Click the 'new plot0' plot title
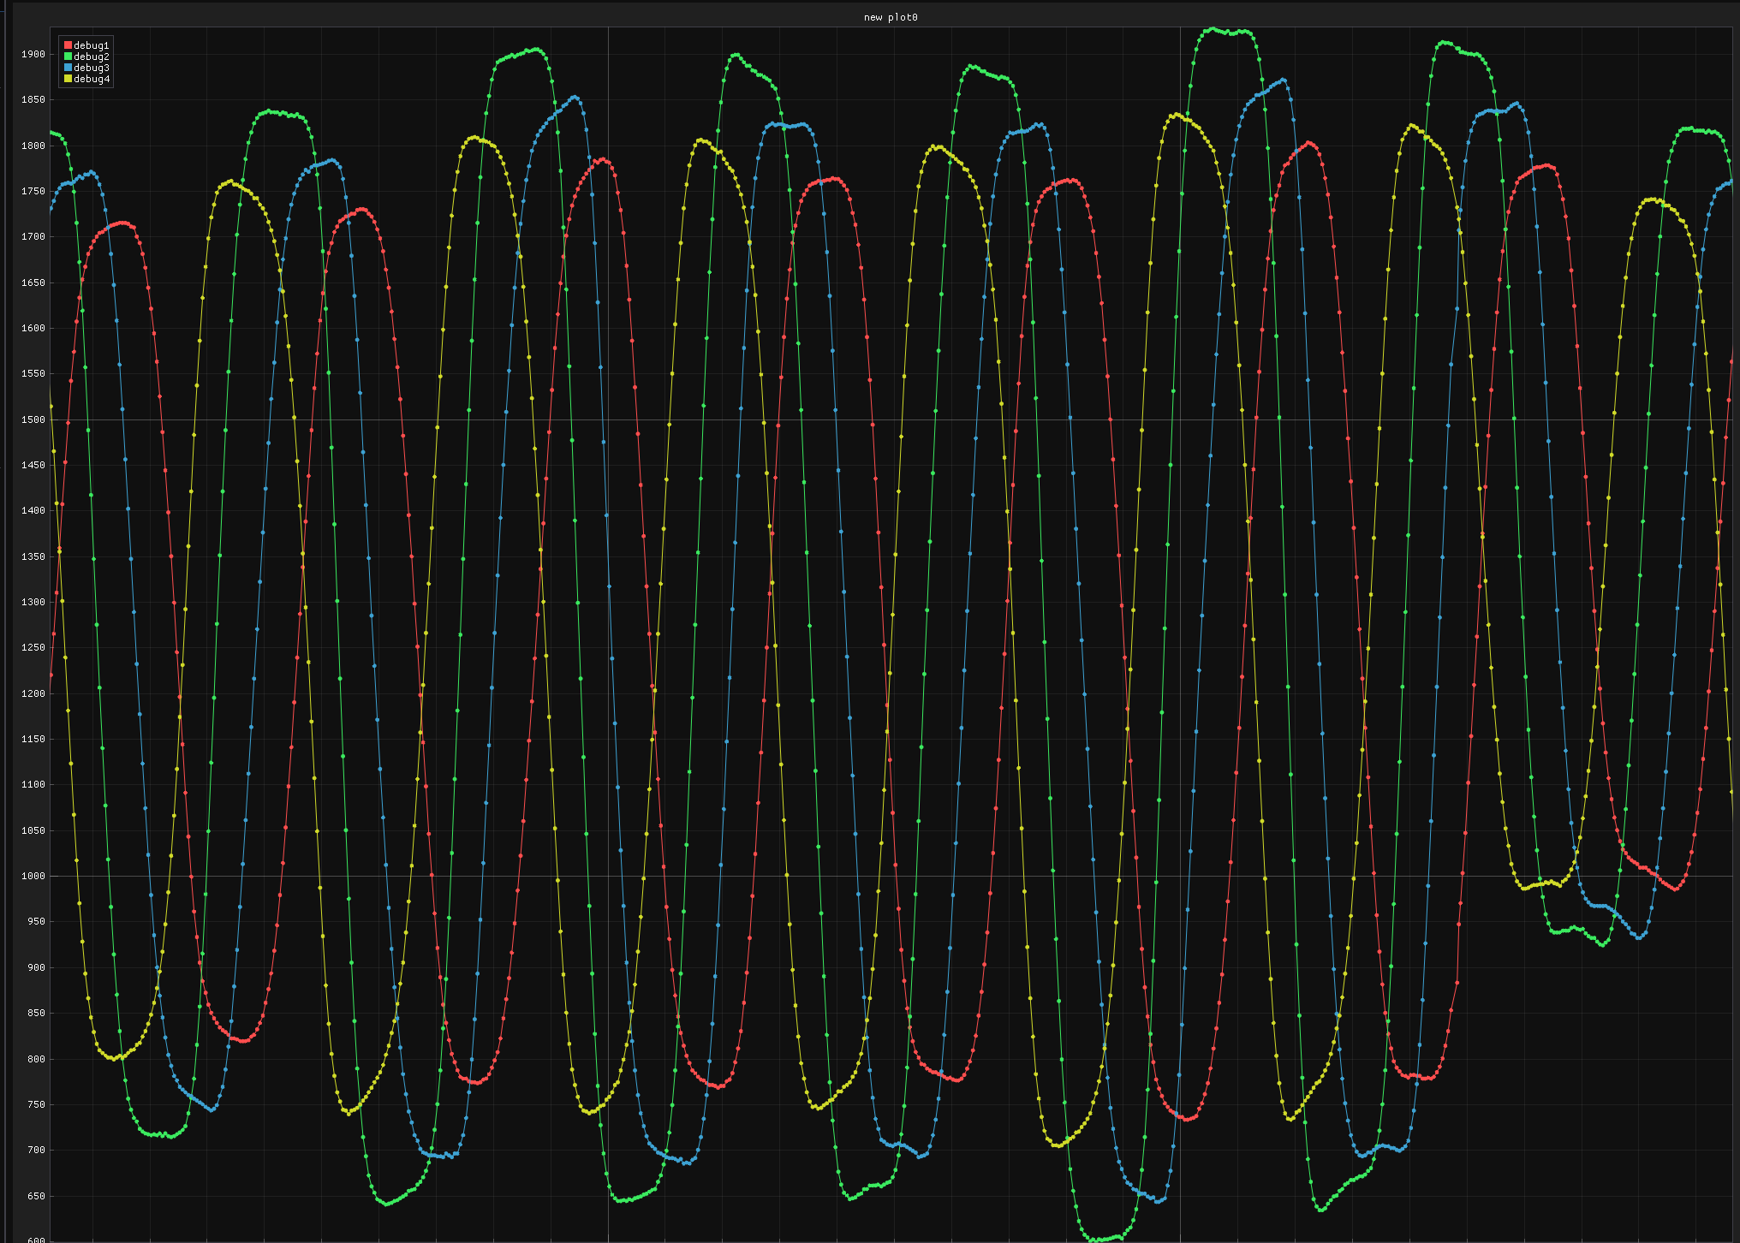The height and width of the screenshot is (1243, 1740). [891, 17]
